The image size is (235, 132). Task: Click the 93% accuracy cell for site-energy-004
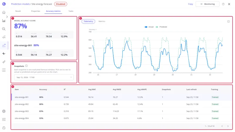41,118
